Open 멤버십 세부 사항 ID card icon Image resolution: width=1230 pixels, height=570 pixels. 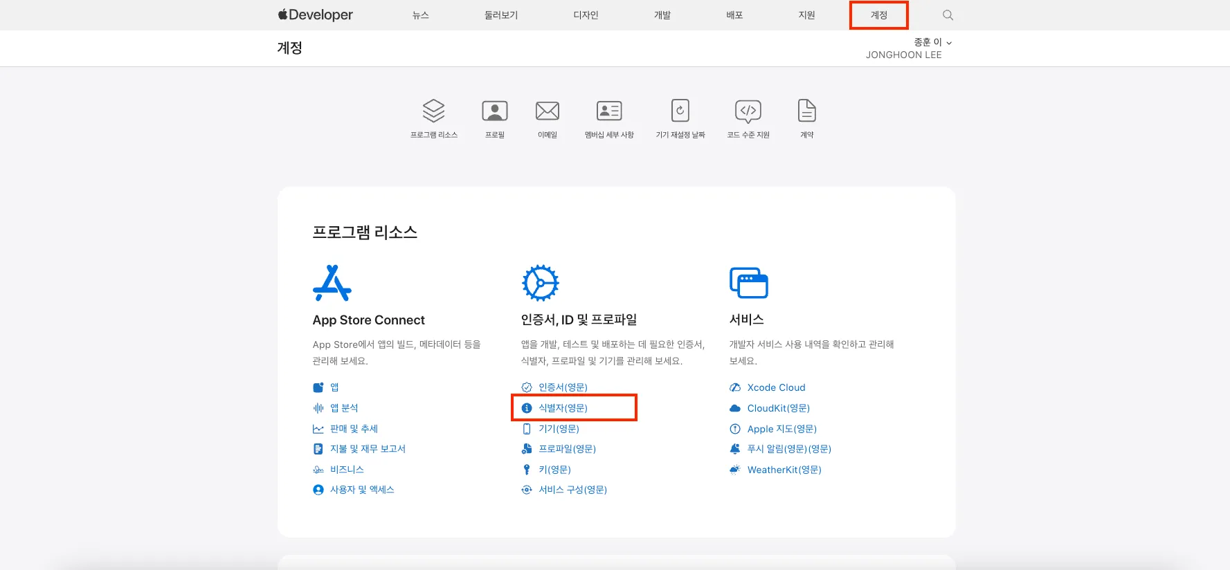coord(609,111)
